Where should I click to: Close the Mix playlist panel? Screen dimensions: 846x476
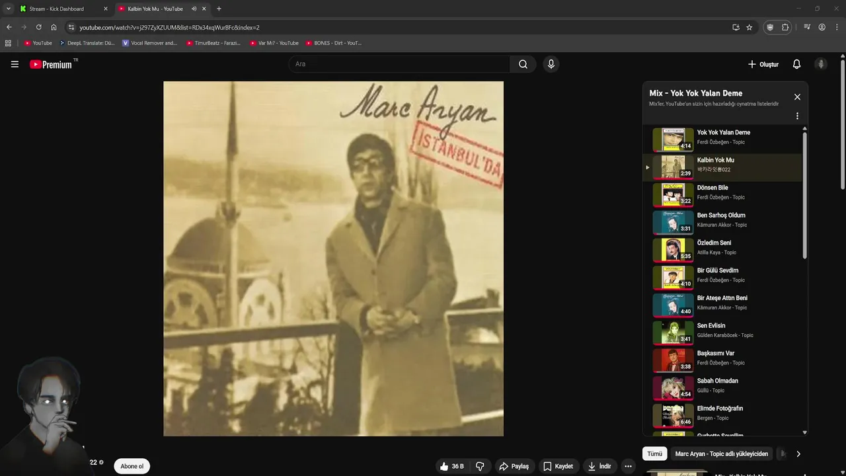coord(797,97)
